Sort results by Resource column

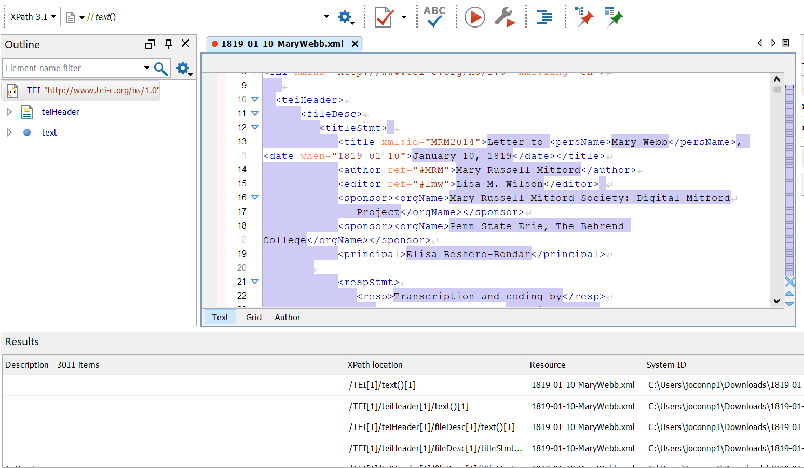585,365
